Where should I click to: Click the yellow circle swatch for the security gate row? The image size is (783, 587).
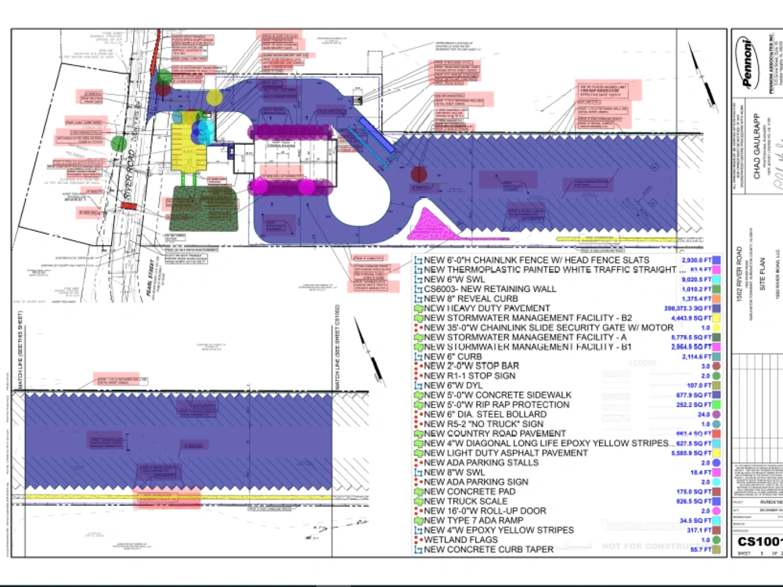tap(716, 328)
